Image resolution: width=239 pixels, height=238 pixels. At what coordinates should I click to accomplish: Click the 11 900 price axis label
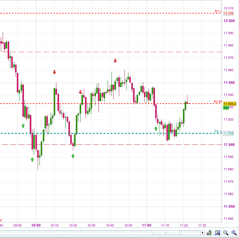(x=229, y=145)
